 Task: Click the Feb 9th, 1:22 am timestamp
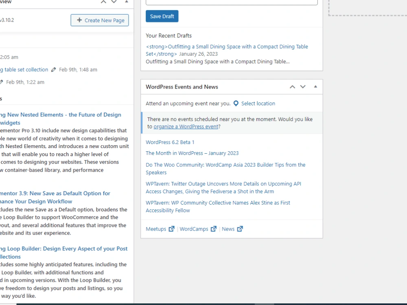(x=25, y=82)
